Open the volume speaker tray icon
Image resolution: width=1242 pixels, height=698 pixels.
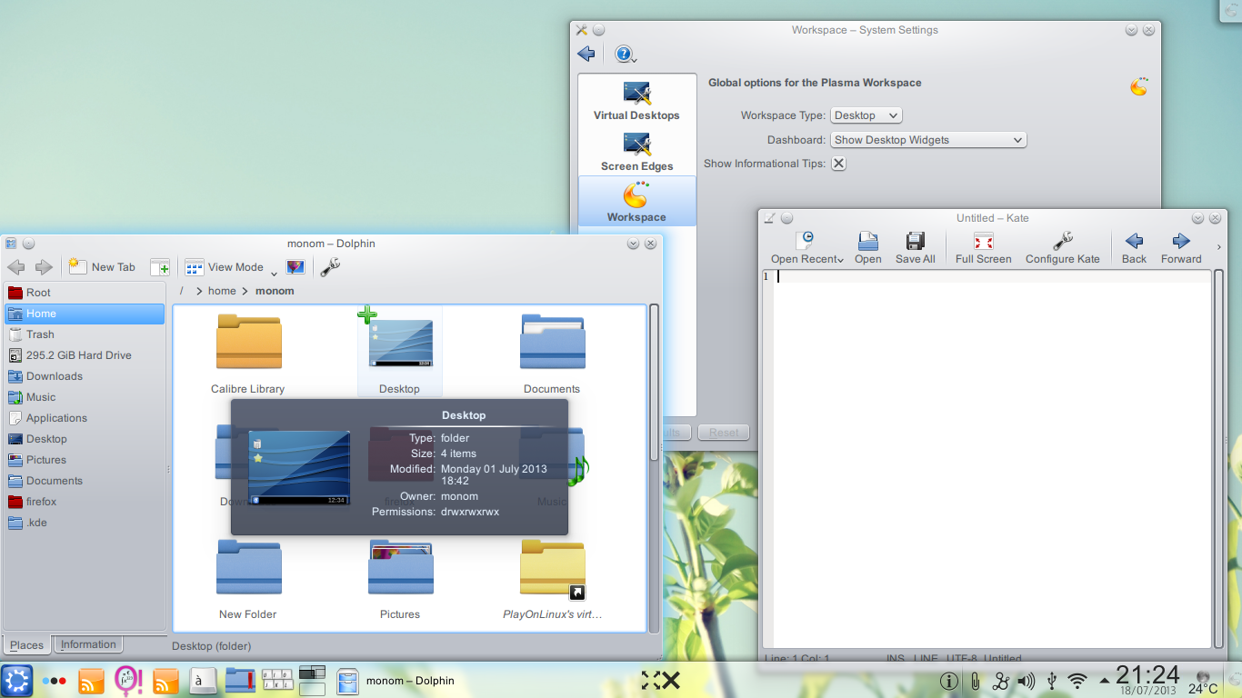pos(1027,681)
